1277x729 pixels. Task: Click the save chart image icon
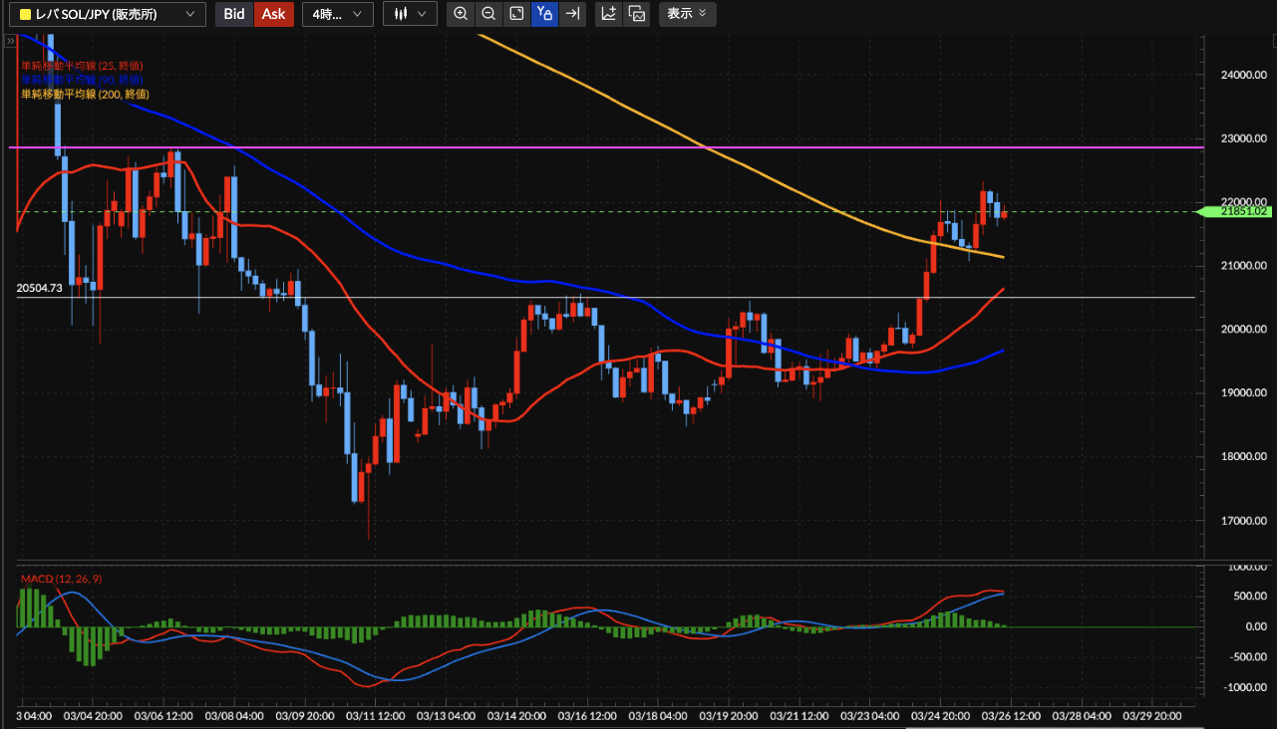click(637, 14)
